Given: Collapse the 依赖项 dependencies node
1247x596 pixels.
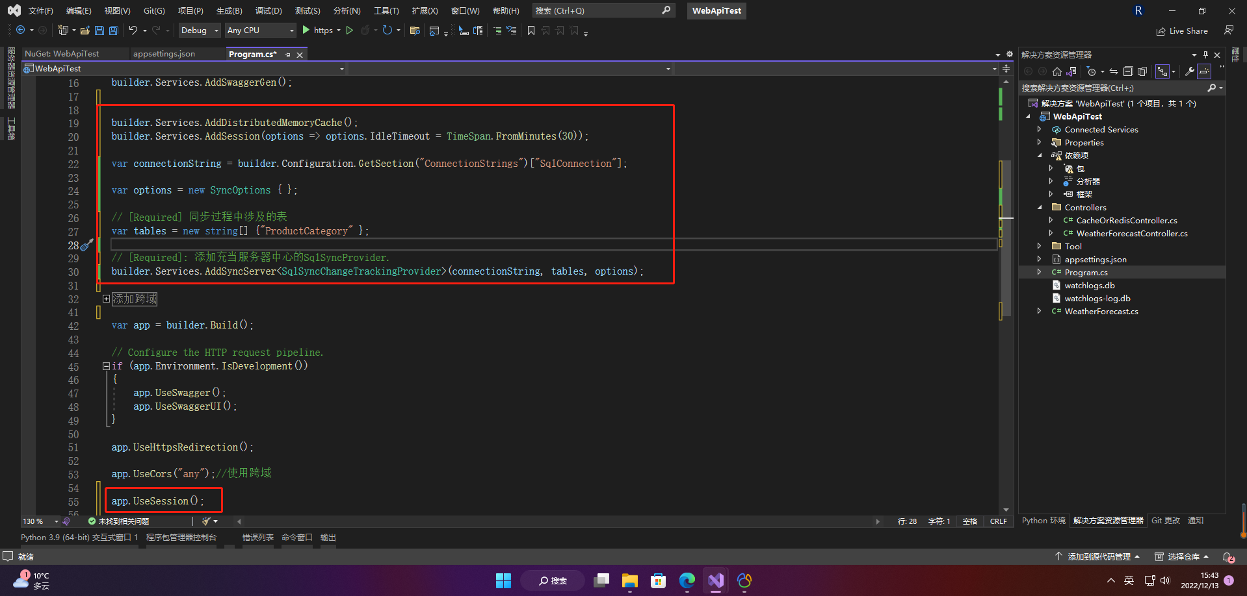Looking at the screenshot, I should pos(1040,155).
